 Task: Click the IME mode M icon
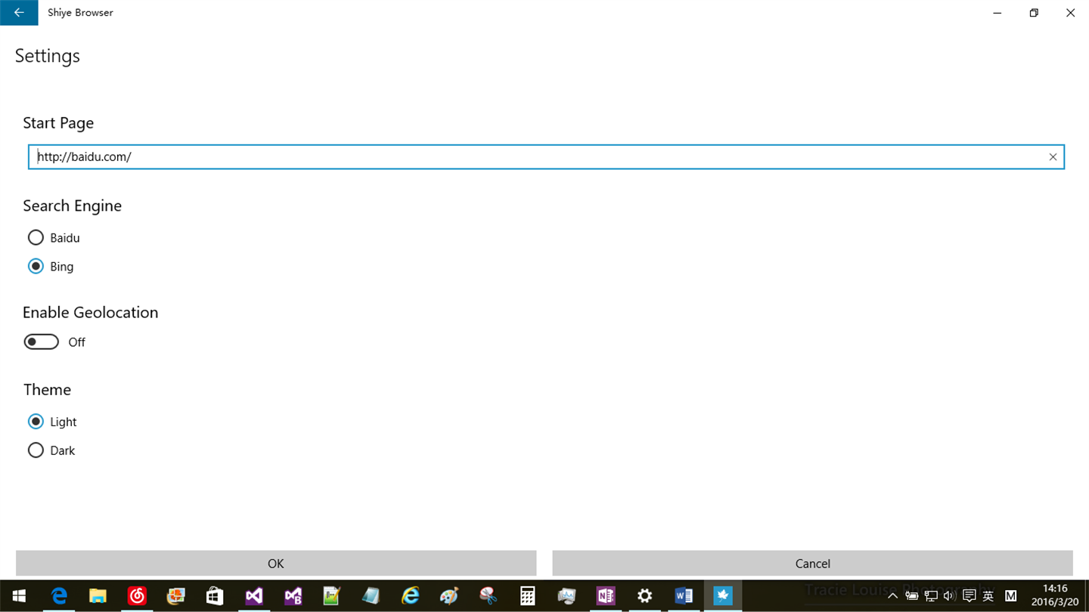1010,596
